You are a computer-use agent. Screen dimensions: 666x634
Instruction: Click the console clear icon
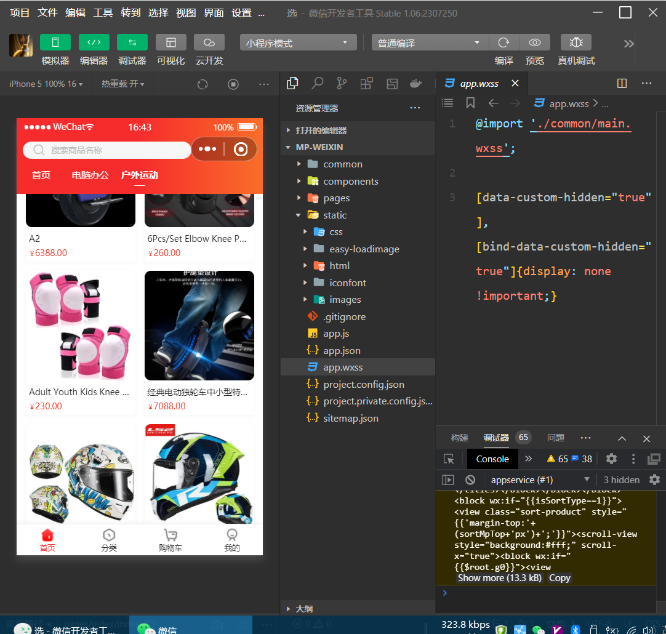[470, 480]
